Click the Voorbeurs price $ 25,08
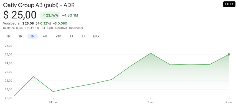 (28, 23)
